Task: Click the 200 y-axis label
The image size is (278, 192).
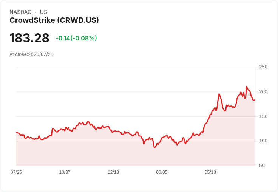Action: pyautogui.click(x=263, y=92)
